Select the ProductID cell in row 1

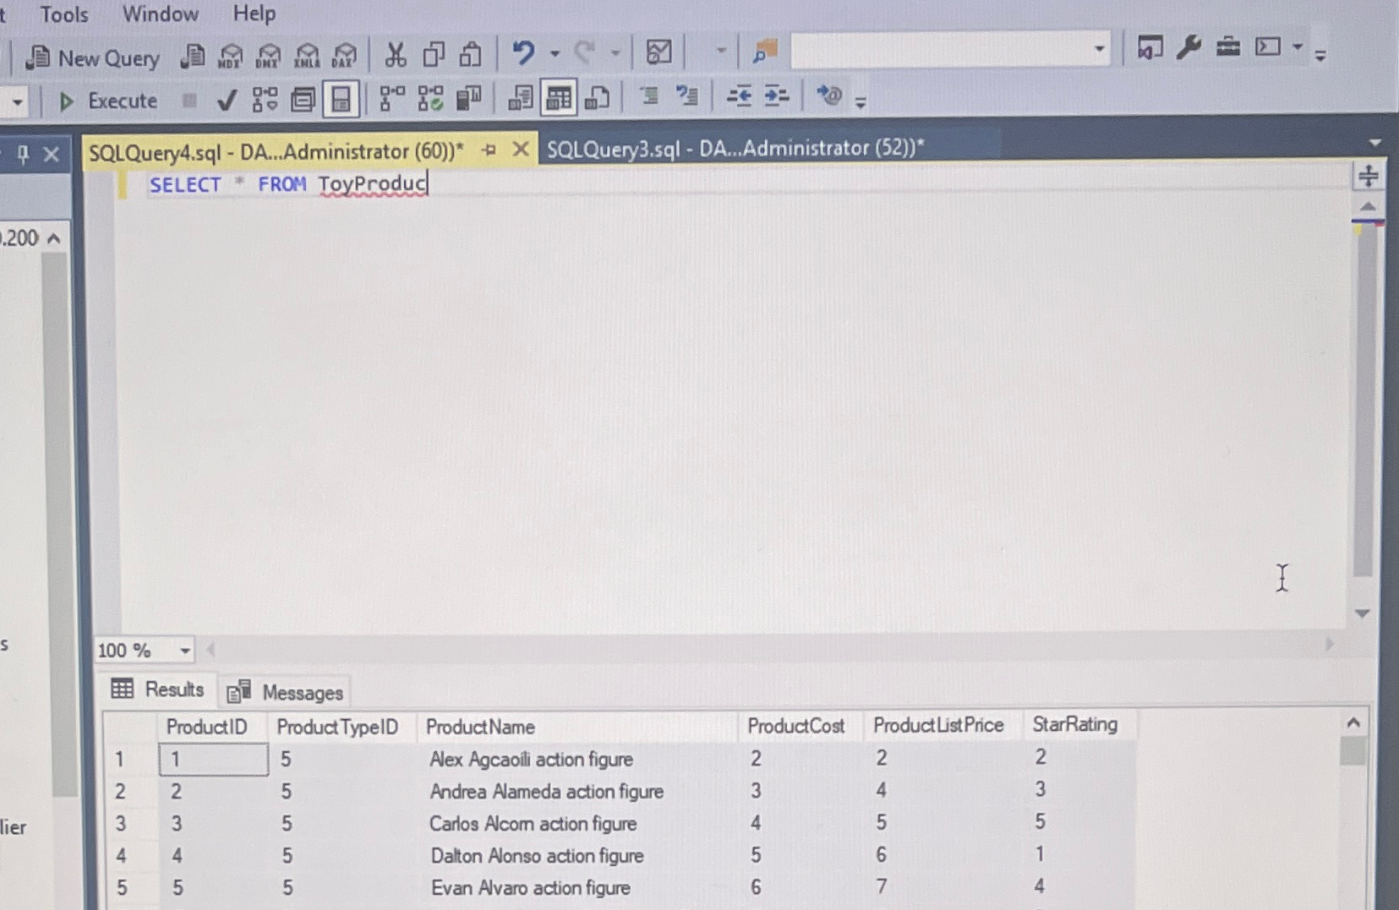pos(211,759)
